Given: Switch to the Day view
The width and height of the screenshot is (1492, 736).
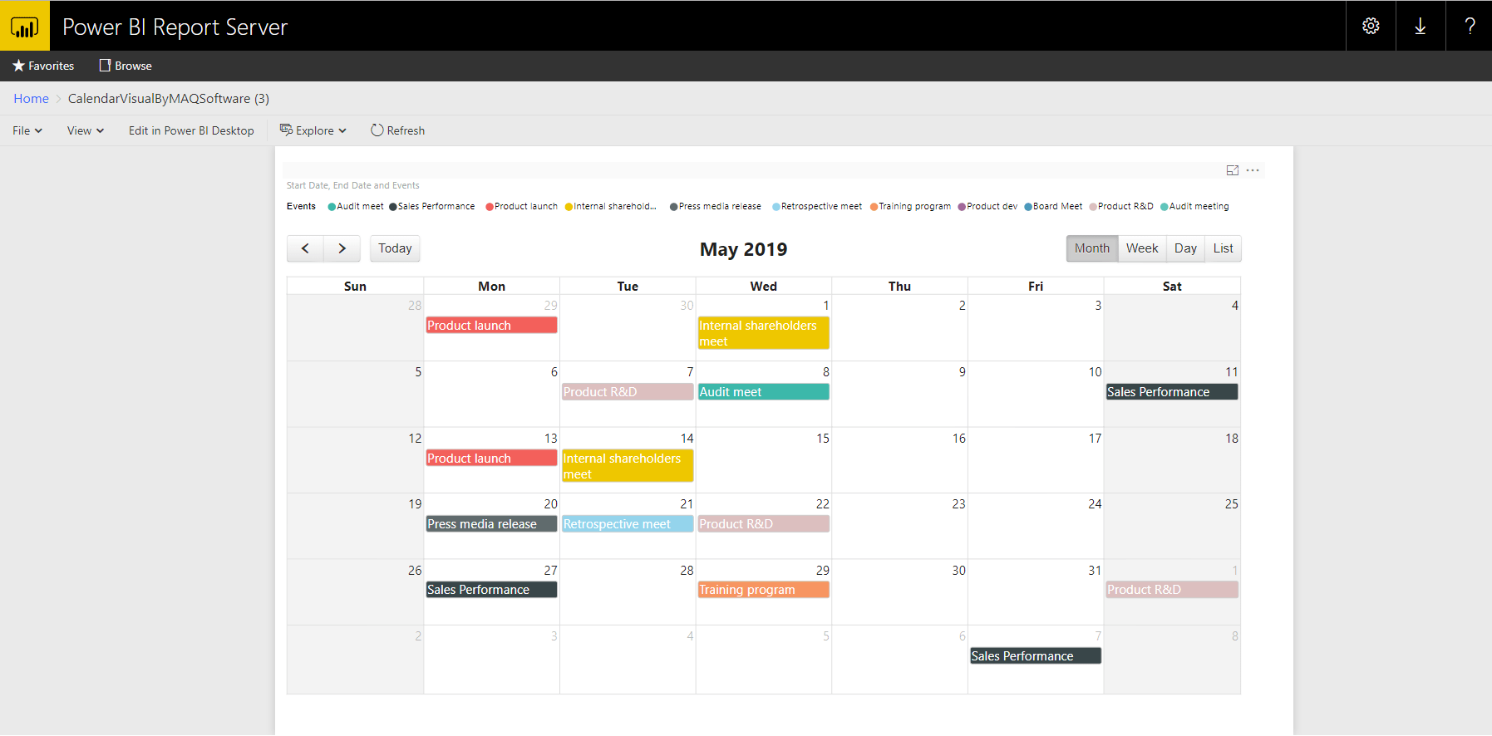Looking at the screenshot, I should 1185,248.
